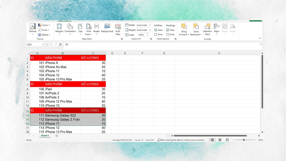The image size is (286, 161).
Task: Select column A header
Action: (x=37, y=53)
